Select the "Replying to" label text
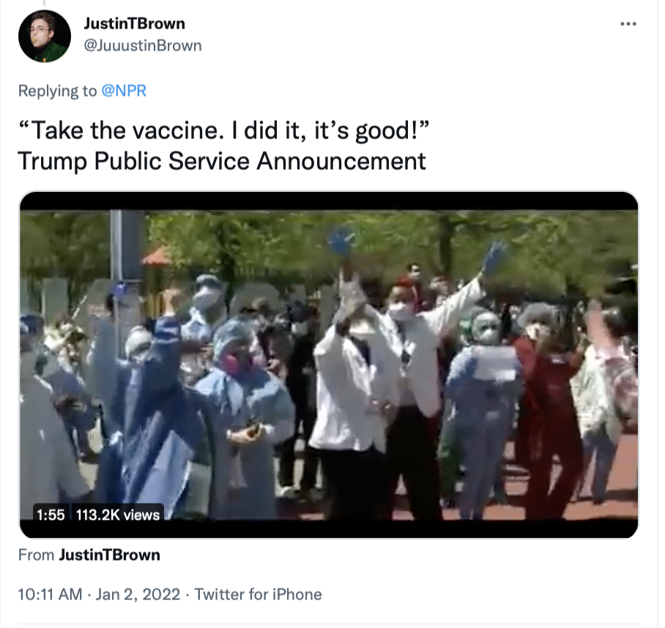665x628 pixels. (58, 91)
